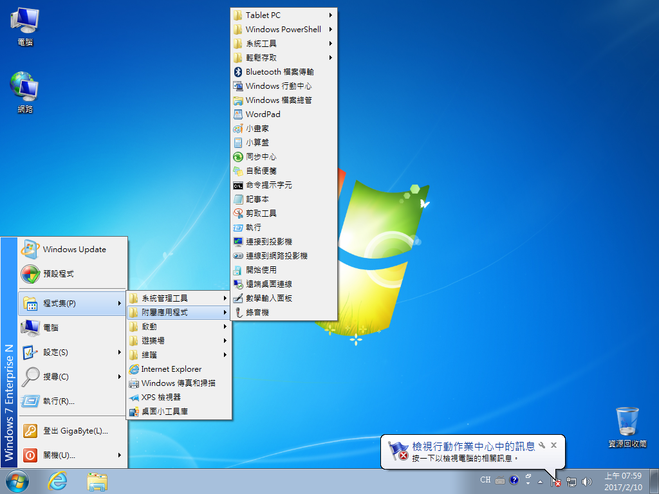Click the Show desktop button at taskbar edge
Viewport: 659px width, 494px height.
point(654,481)
